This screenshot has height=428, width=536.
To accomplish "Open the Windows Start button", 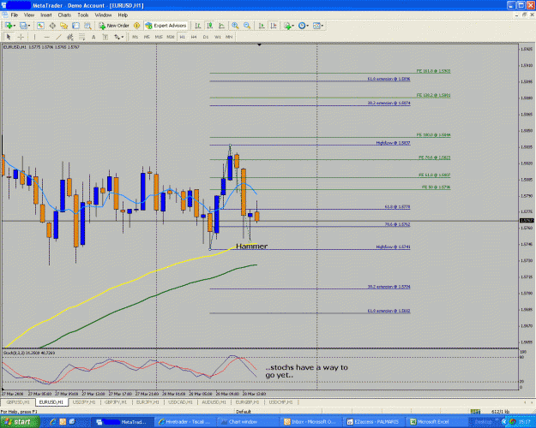I will pos(20,422).
